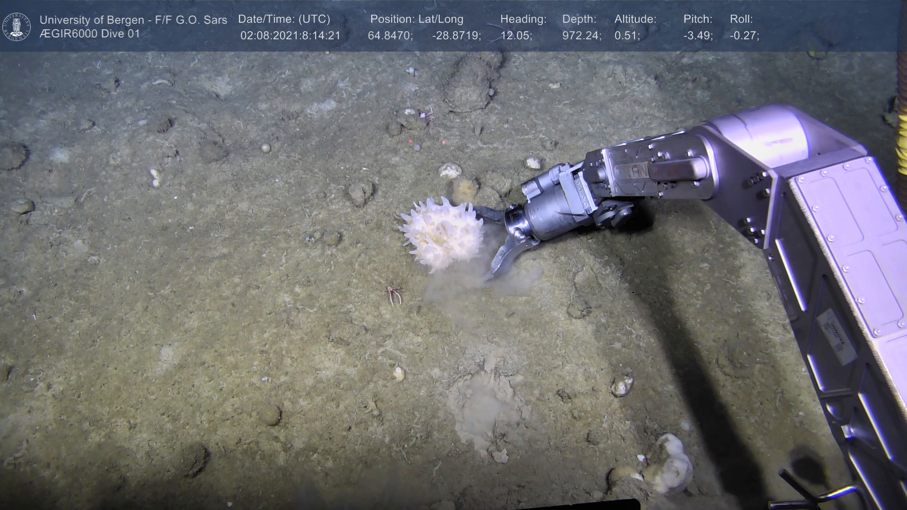Screen dimensions: 907x510
Task: Click the University of Bergen logo
Action: point(17,26)
